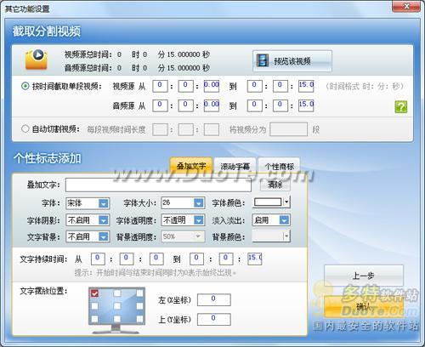Click the film strip icon on the 预览该视频 button
The width and height of the screenshot is (425, 347).
click(x=263, y=60)
